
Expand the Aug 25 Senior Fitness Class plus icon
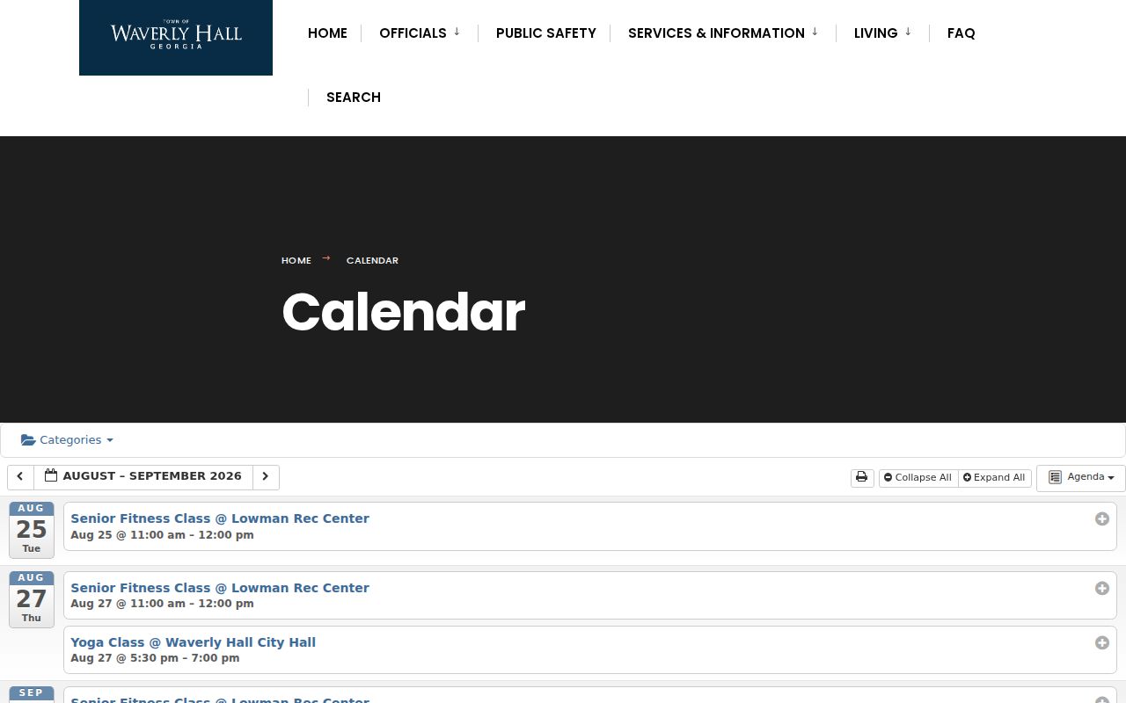pyautogui.click(x=1101, y=519)
